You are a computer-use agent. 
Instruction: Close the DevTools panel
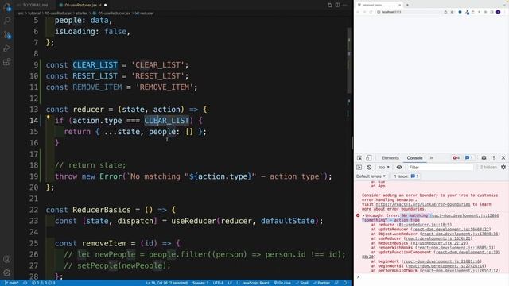pos(503,158)
